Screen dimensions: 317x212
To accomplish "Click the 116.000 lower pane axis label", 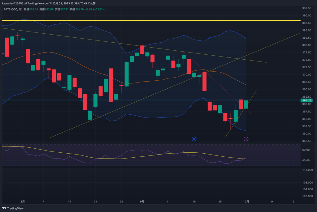I will (x=307, y=170).
